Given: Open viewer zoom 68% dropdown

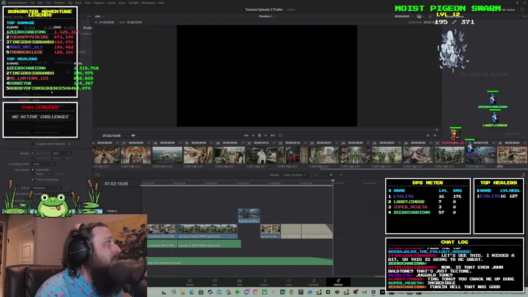Looking at the screenshot, I should [x=99, y=16].
